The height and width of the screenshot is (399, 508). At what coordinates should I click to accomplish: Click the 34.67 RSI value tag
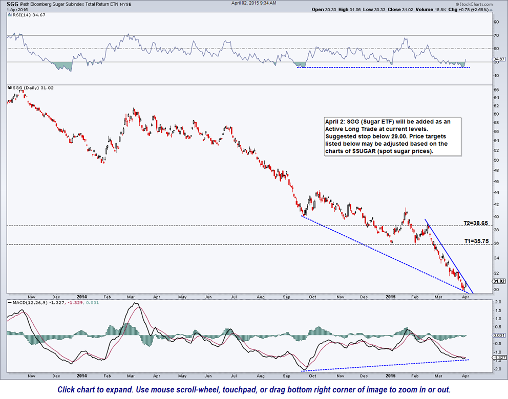499,60
